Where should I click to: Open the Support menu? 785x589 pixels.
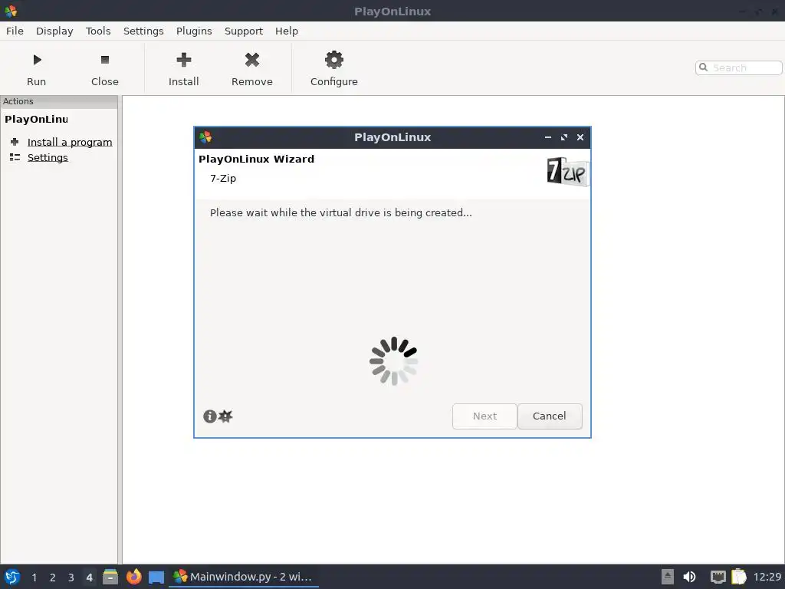tap(243, 31)
